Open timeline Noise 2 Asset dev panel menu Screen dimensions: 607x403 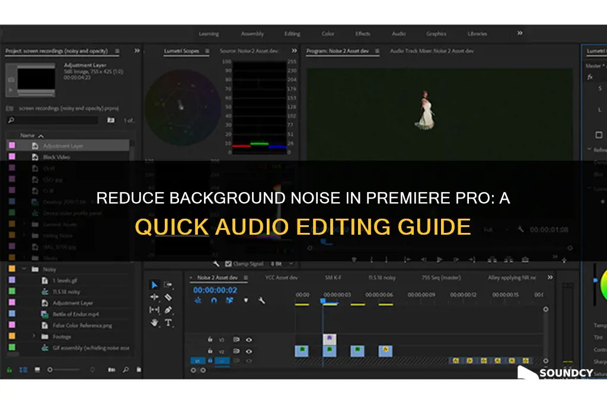pos(246,277)
